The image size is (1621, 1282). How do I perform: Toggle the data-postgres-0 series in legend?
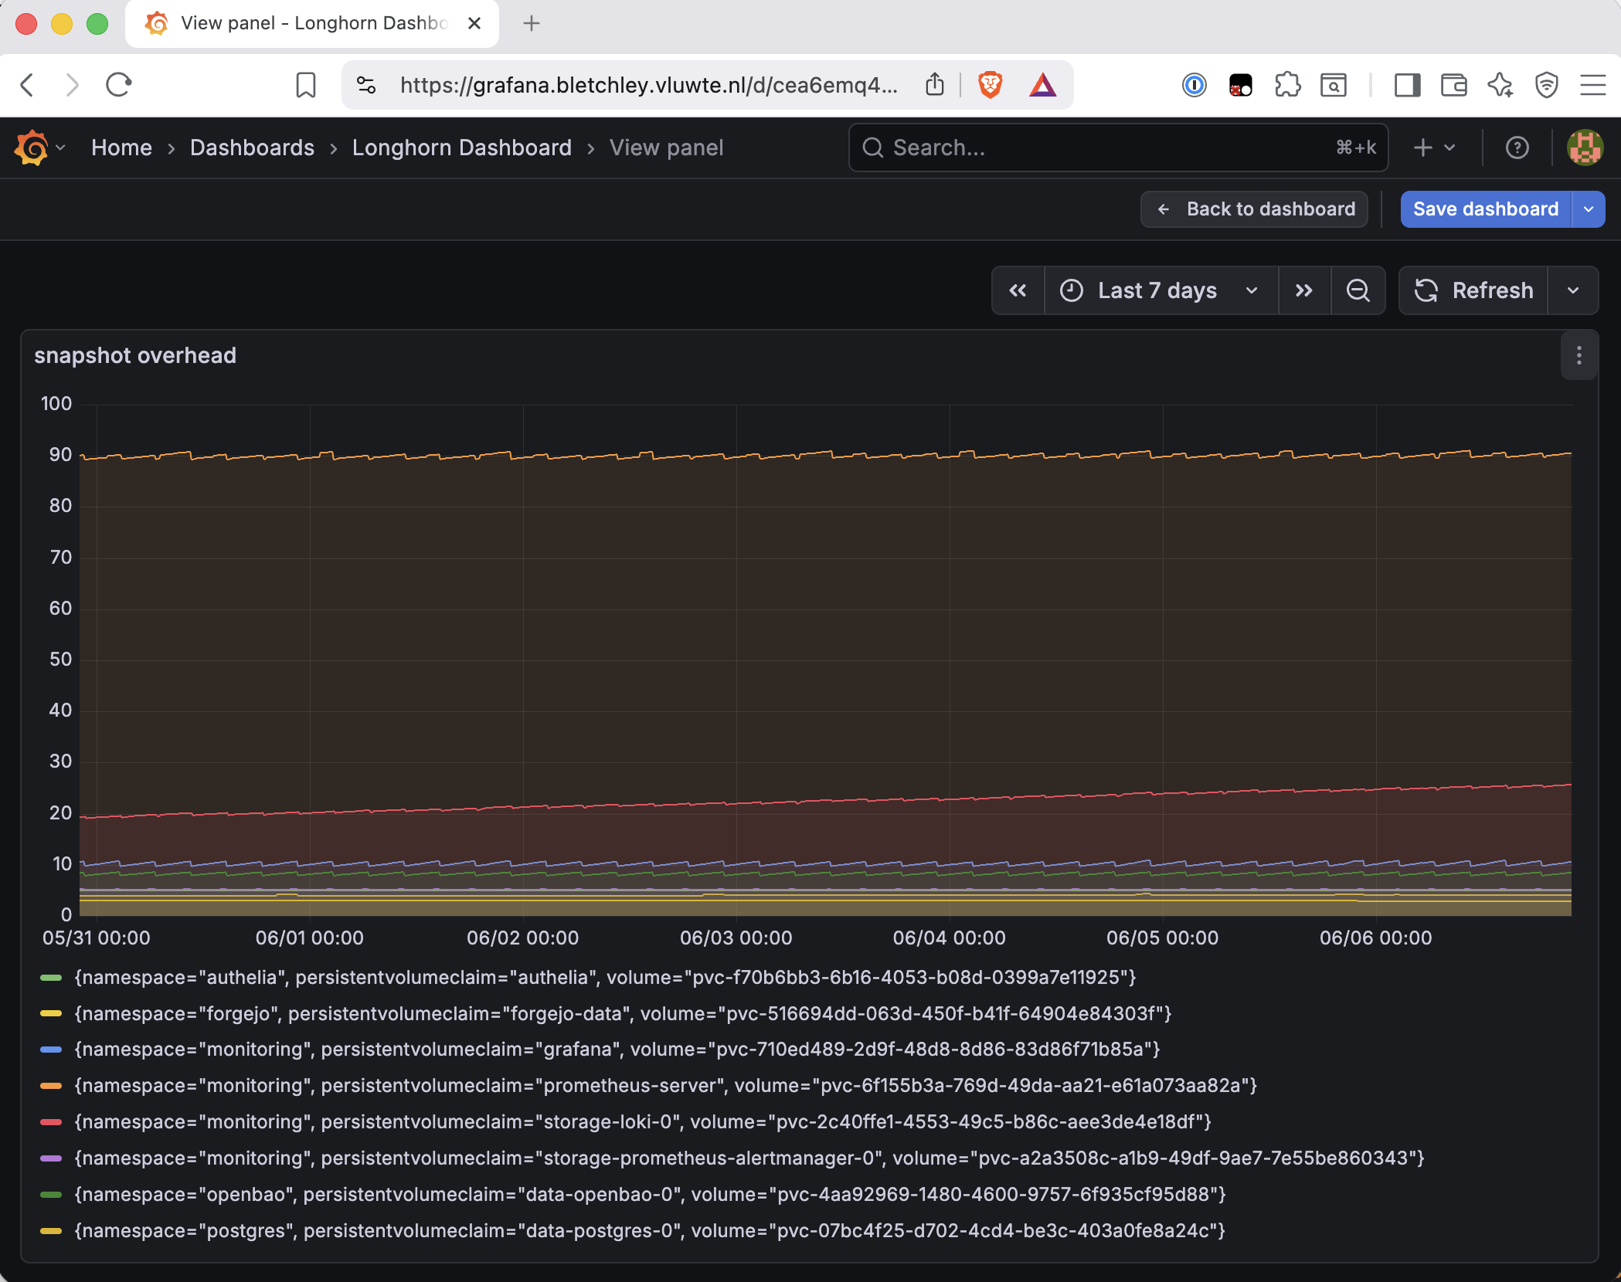pyautogui.click(x=650, y=1231)
